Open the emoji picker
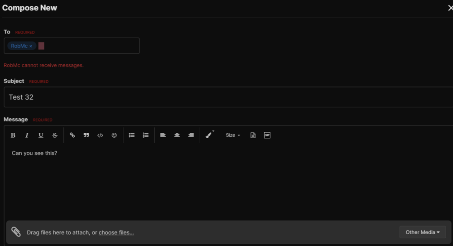Screen dimensions: 453x246 [114, 135]
